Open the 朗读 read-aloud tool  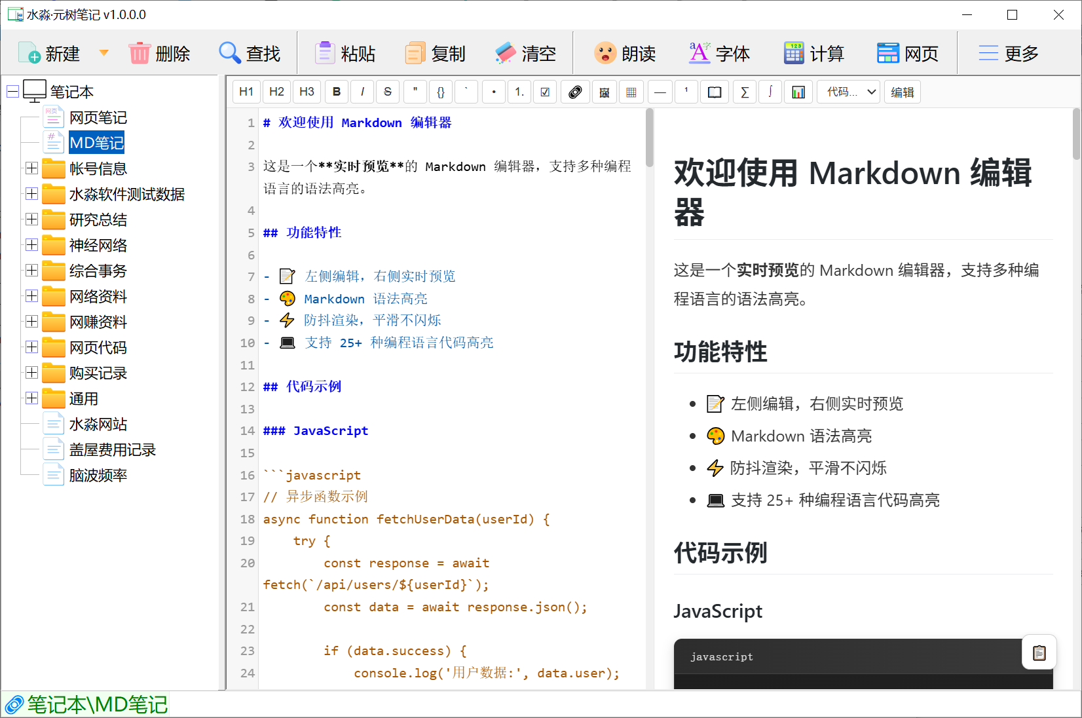point(625,53)
